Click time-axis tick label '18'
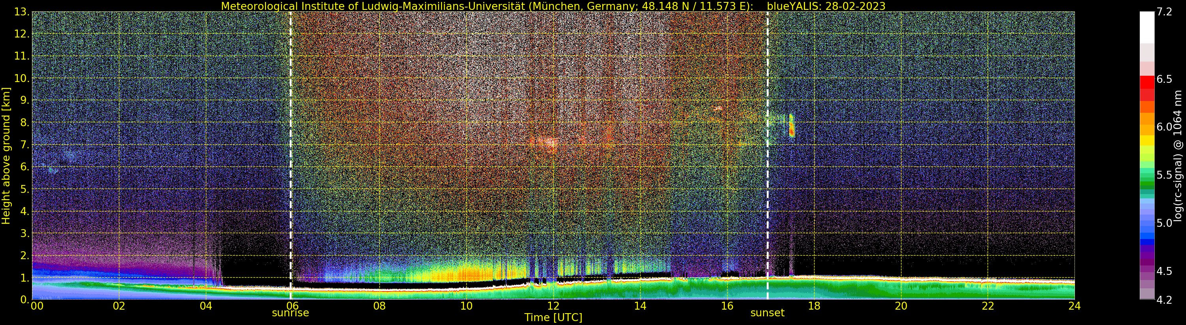The image size is (1186, 325). click(814, 306)
